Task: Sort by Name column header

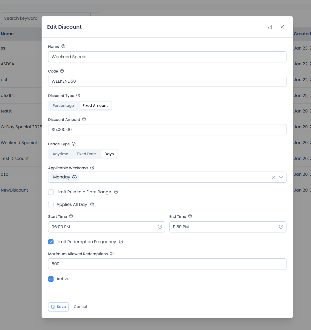Action: pyautogui.click(x=7, y=34)
